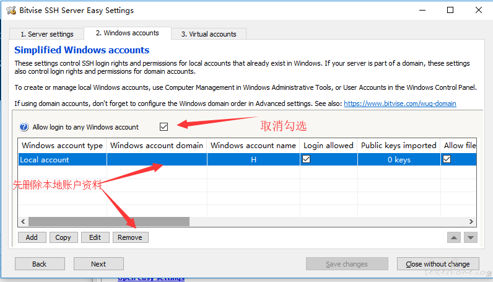493x282 pixels.
Task: Go Back to previous page
Action: [40, 264]
